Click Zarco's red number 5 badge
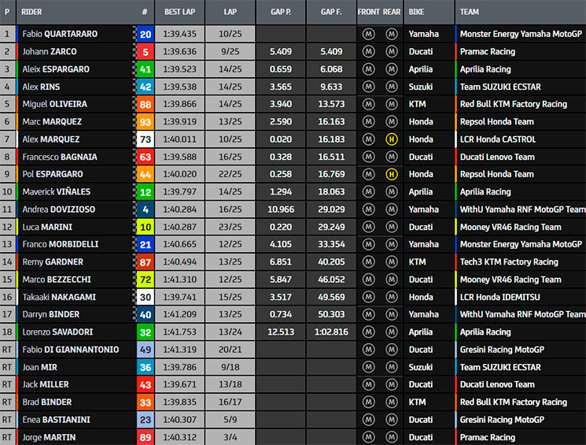Viewport: 586px width, 445px height. click(x=146, y=52)
